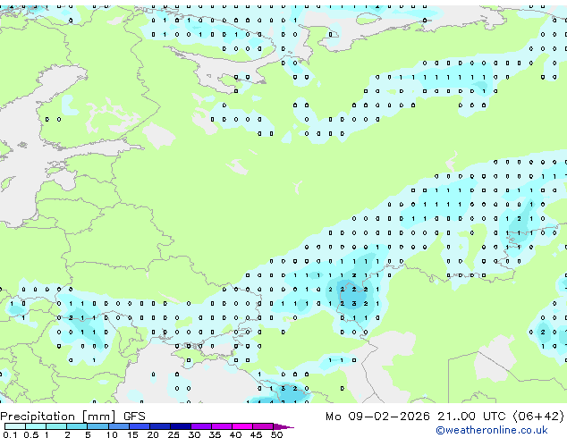Click the "5" legend value
Image resolution: width=567 pixels, height=438 pixels.
[x=88, y=434]
